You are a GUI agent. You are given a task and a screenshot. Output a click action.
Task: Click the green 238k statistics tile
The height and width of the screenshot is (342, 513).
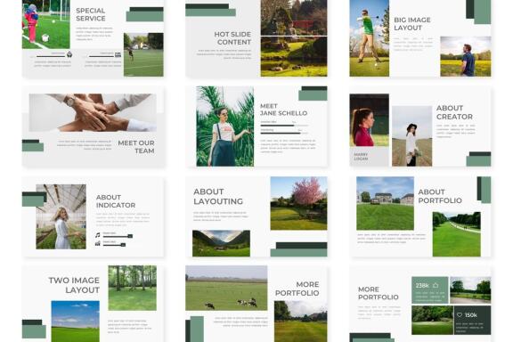click(x=430, y=290)
